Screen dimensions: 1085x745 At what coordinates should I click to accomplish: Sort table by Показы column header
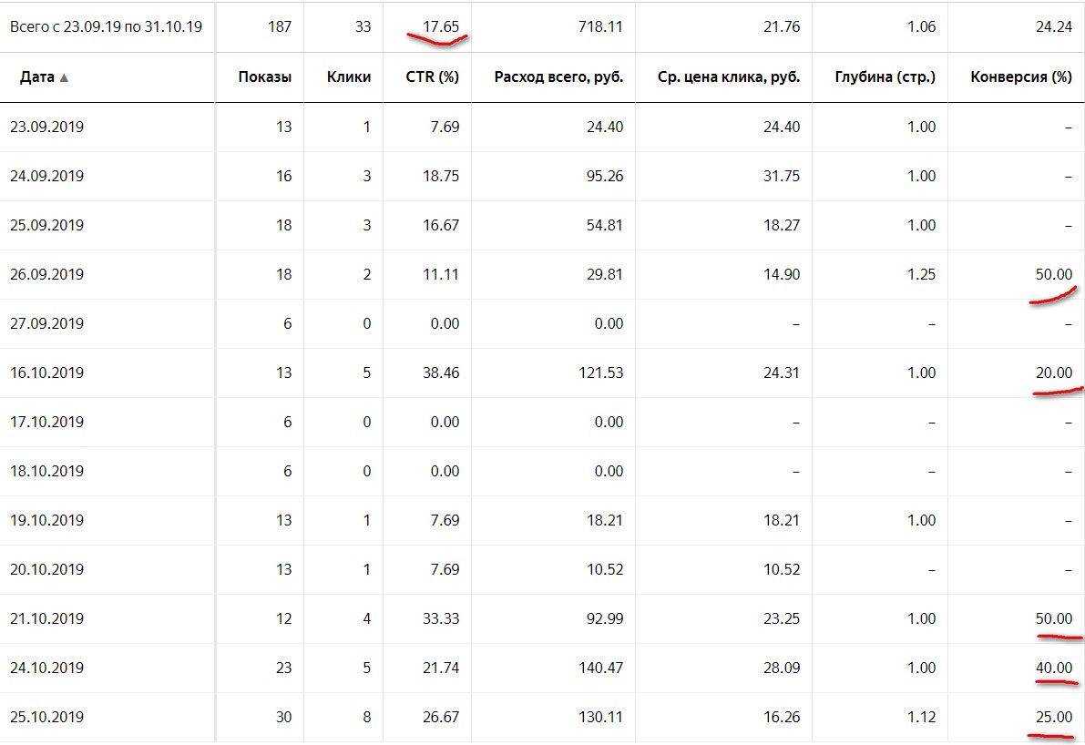click(x=264, y=77)
